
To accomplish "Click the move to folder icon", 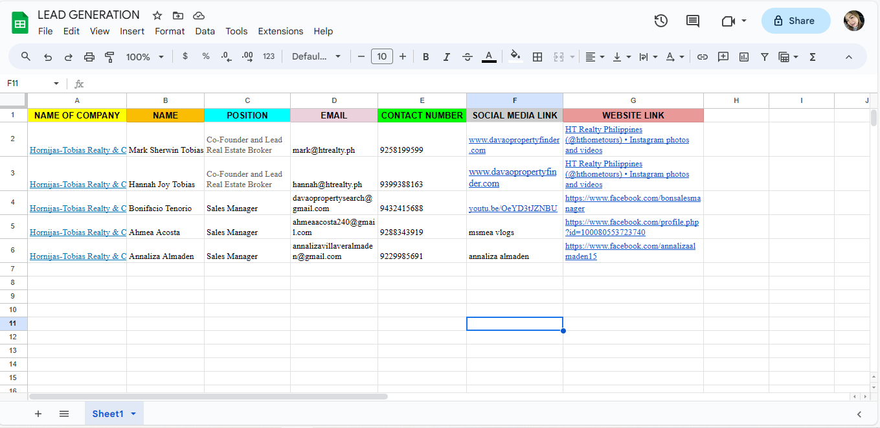I will [178, 16].
